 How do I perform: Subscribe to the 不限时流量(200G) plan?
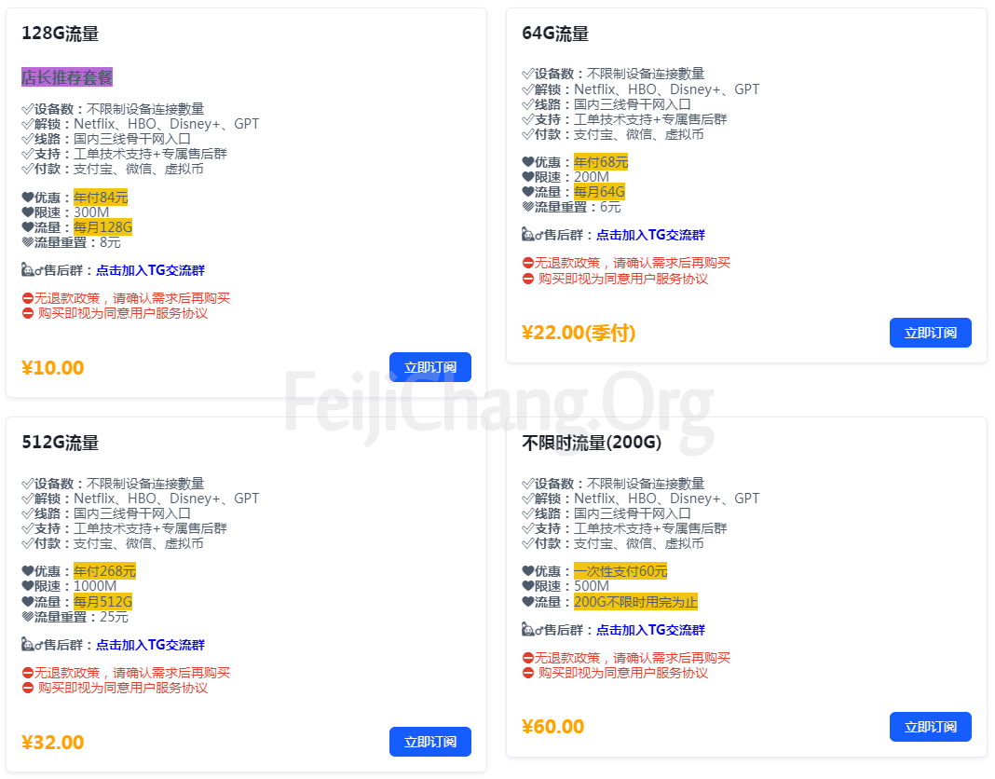(x=930, y=727)
